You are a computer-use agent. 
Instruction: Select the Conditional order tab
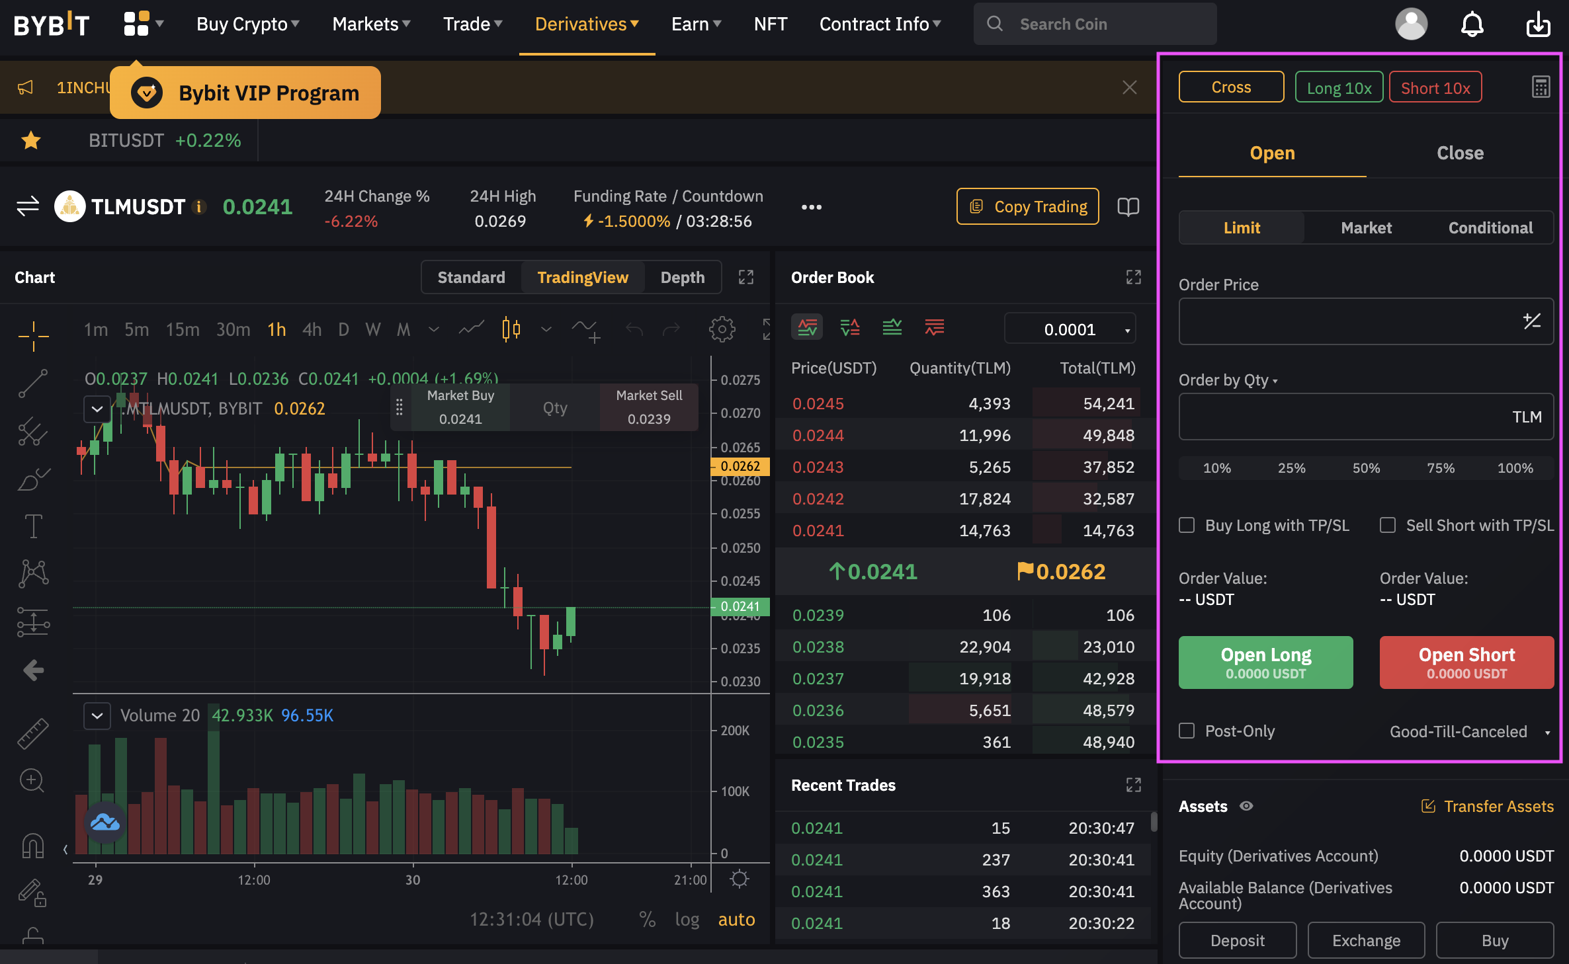click(x=1490, y=227)
